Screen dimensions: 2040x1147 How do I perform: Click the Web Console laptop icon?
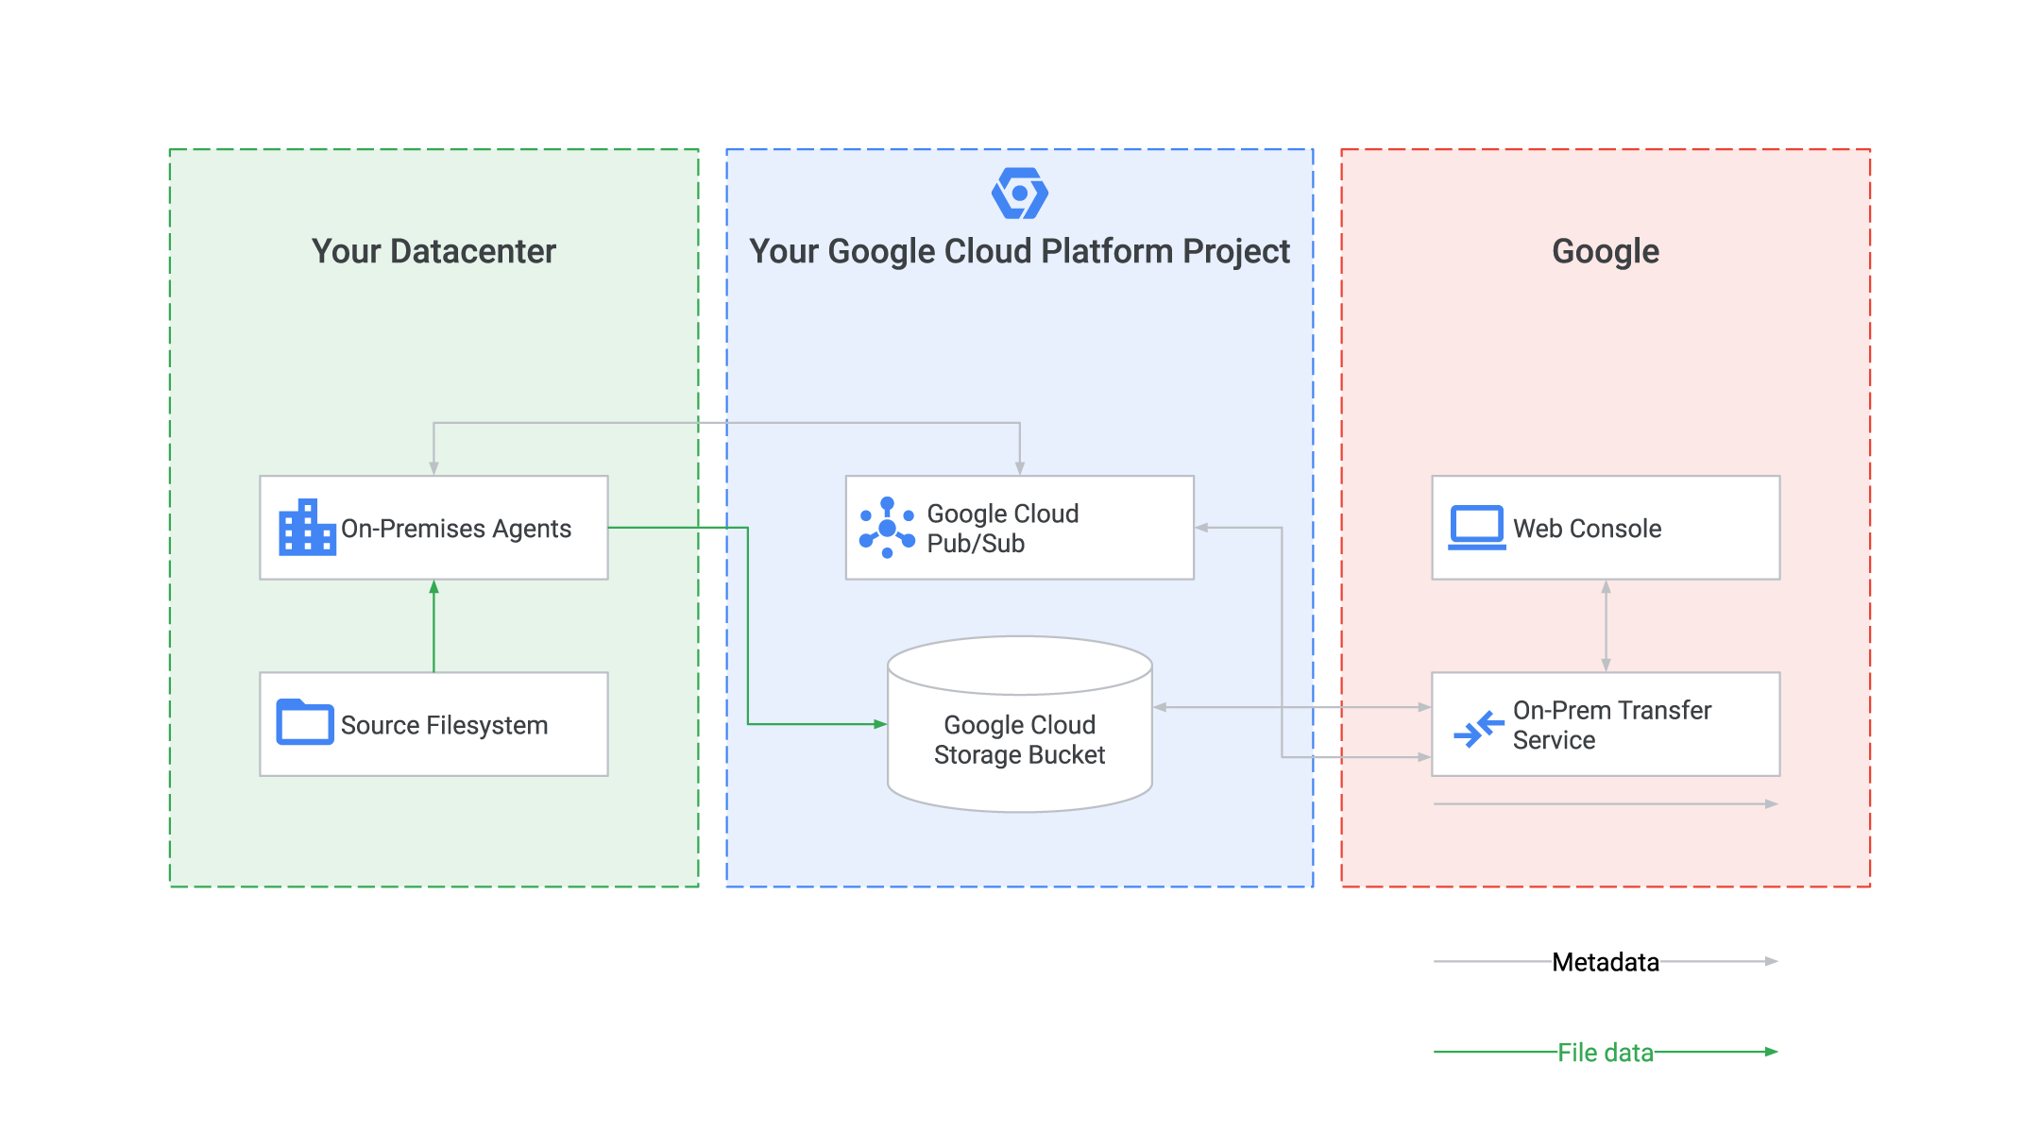coord(1477,528)
